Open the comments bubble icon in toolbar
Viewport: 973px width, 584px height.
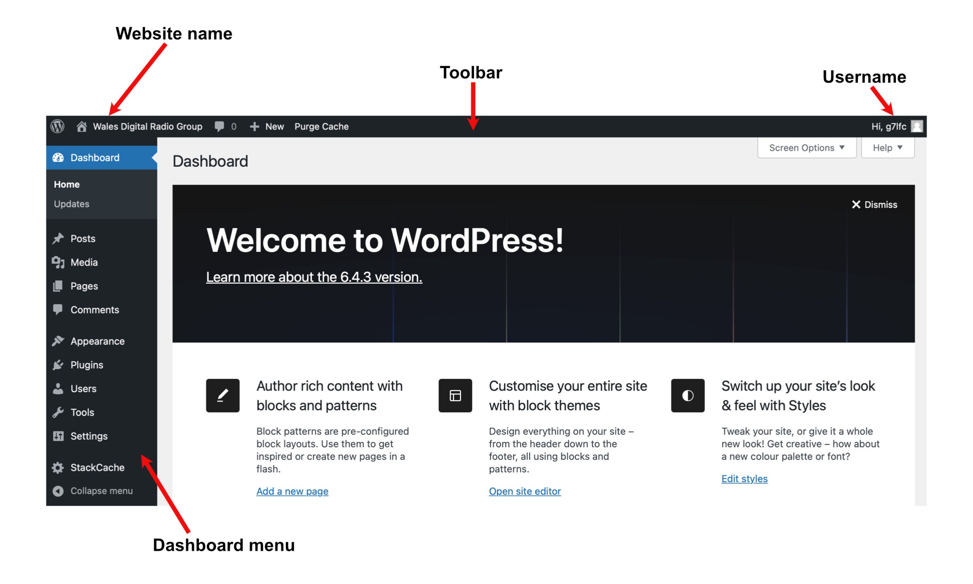point(219,126)
